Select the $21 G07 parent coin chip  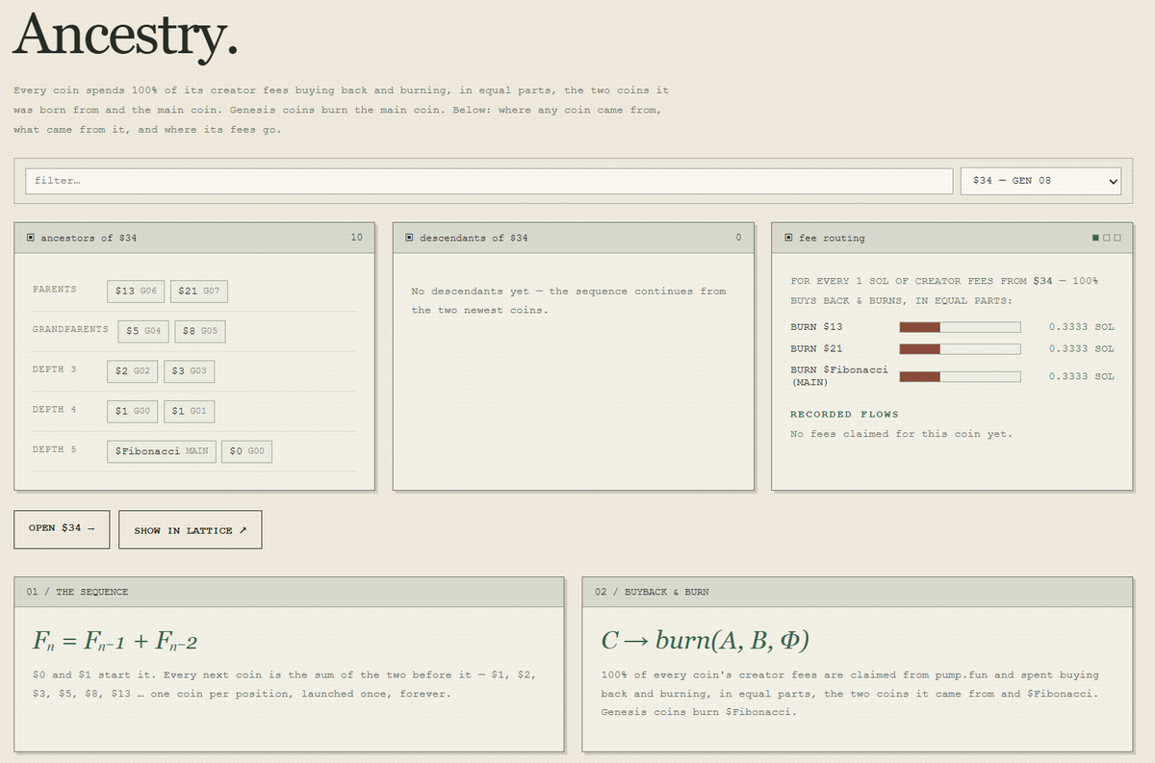coord(199,291)
